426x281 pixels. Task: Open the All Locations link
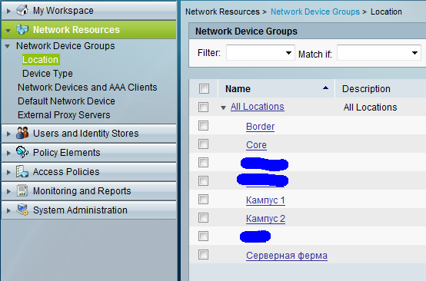pos(258,107)
